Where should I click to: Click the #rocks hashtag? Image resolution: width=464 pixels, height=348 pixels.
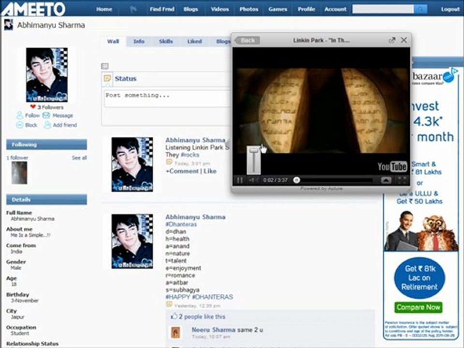click(190, 155)
